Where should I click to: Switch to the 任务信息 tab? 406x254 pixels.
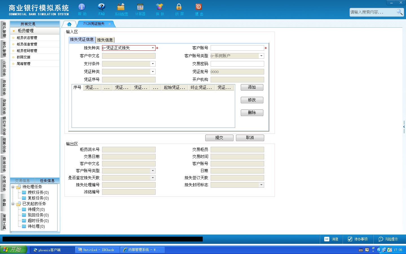pos(47,181)
